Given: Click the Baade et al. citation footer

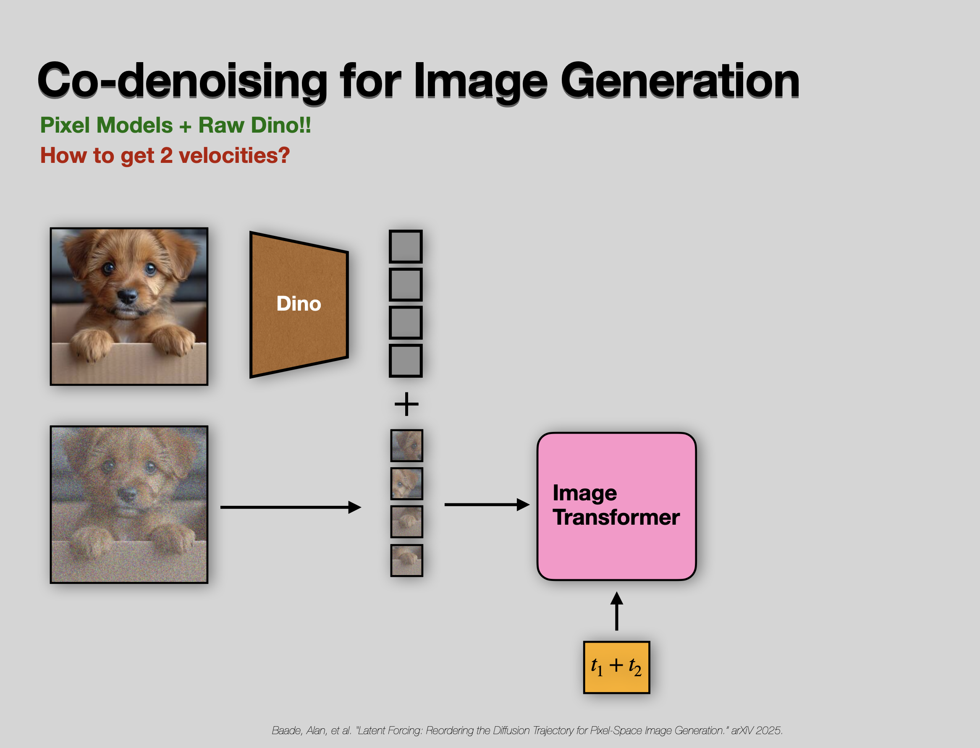Looking at the screenshot, I should [x=527, y=731].
